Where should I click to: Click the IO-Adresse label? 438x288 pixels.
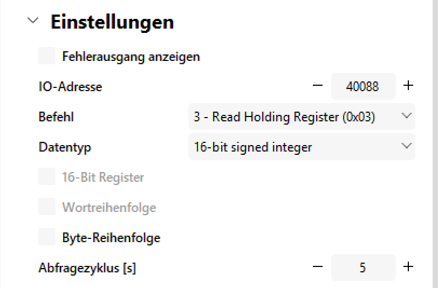(x=70, y=86)
